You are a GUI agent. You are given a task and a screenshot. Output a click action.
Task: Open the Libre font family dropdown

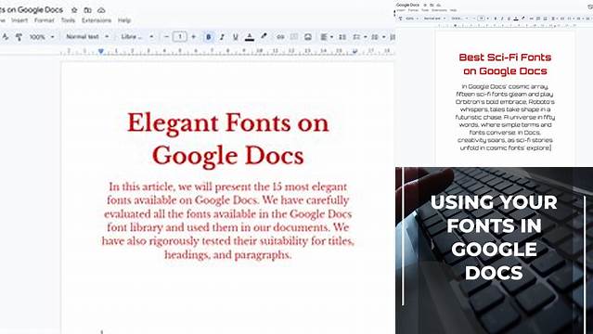coord(137,37)
